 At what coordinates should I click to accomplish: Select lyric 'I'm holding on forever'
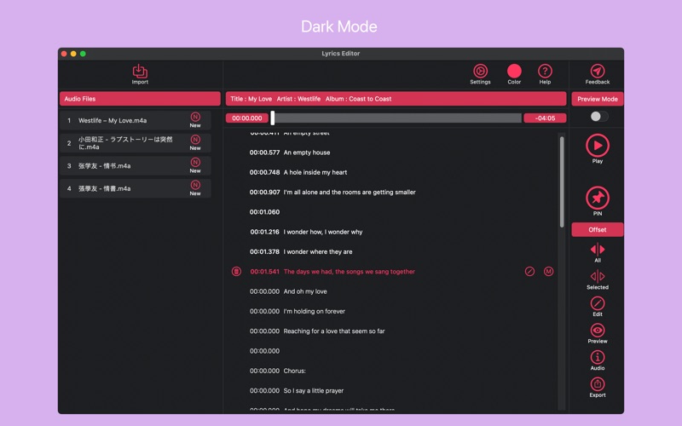314,311
